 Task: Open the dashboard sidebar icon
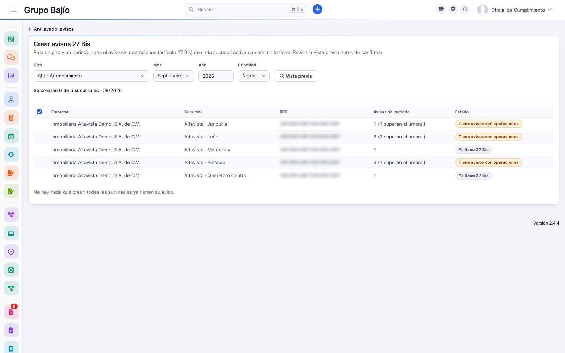click(x=11, y=39)
